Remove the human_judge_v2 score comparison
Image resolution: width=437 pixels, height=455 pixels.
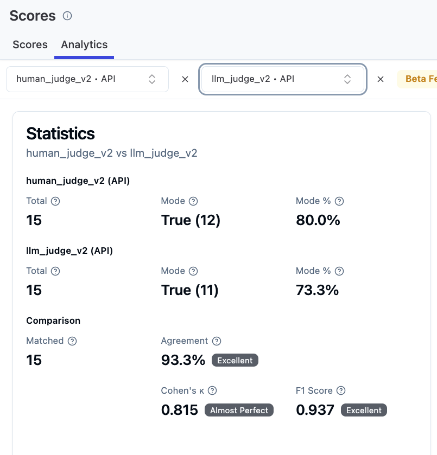click(x=185, y=79)
